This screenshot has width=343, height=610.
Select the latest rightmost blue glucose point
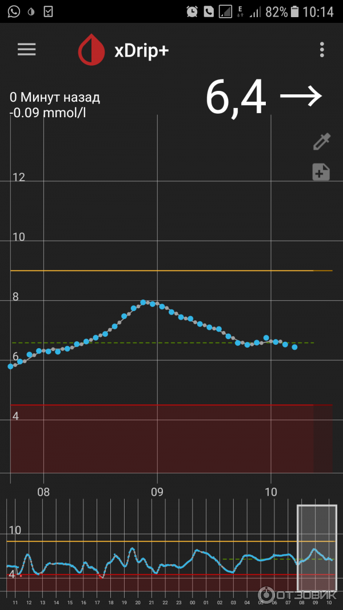click(294, 347)
